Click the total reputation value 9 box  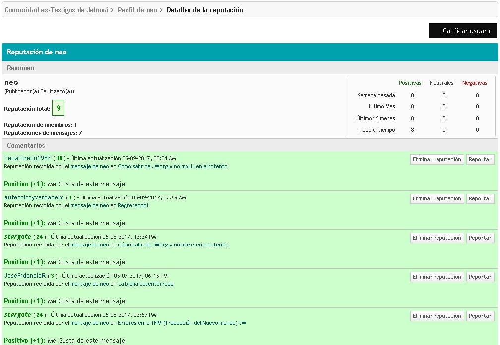(x=58, y=108)
